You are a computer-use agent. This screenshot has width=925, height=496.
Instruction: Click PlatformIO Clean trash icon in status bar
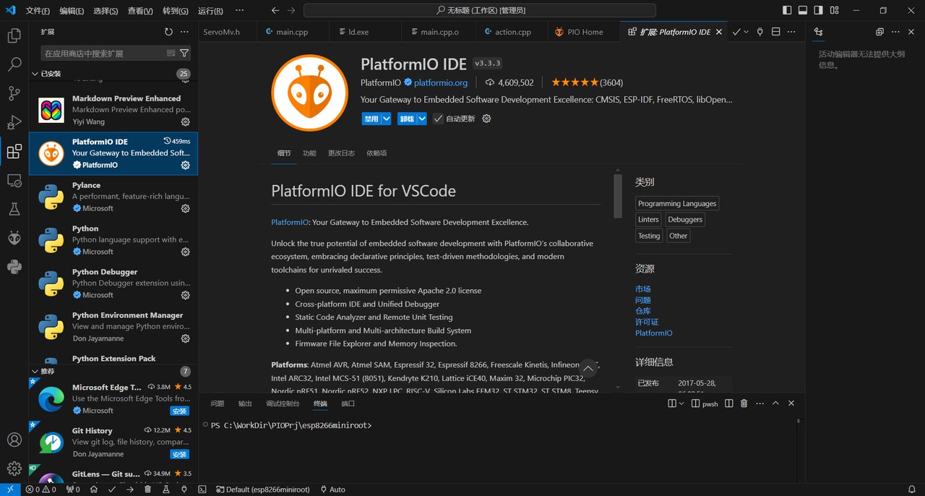point(148,489)
